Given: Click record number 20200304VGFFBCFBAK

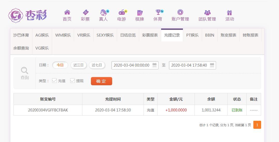Looking at the screenshot, I should [48, 110].
